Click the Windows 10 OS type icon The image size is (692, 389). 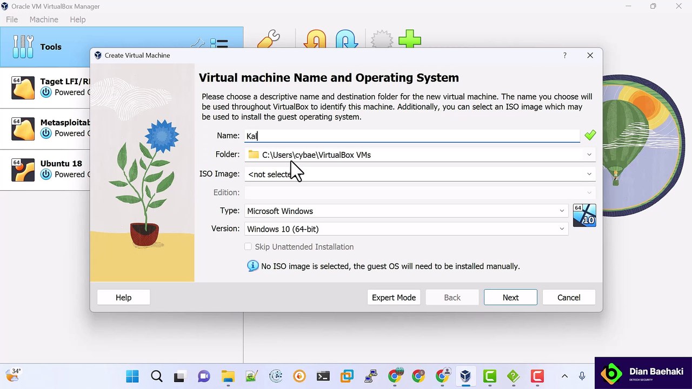tap(584, 215)
